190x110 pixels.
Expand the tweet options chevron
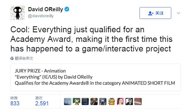[178, 13]
